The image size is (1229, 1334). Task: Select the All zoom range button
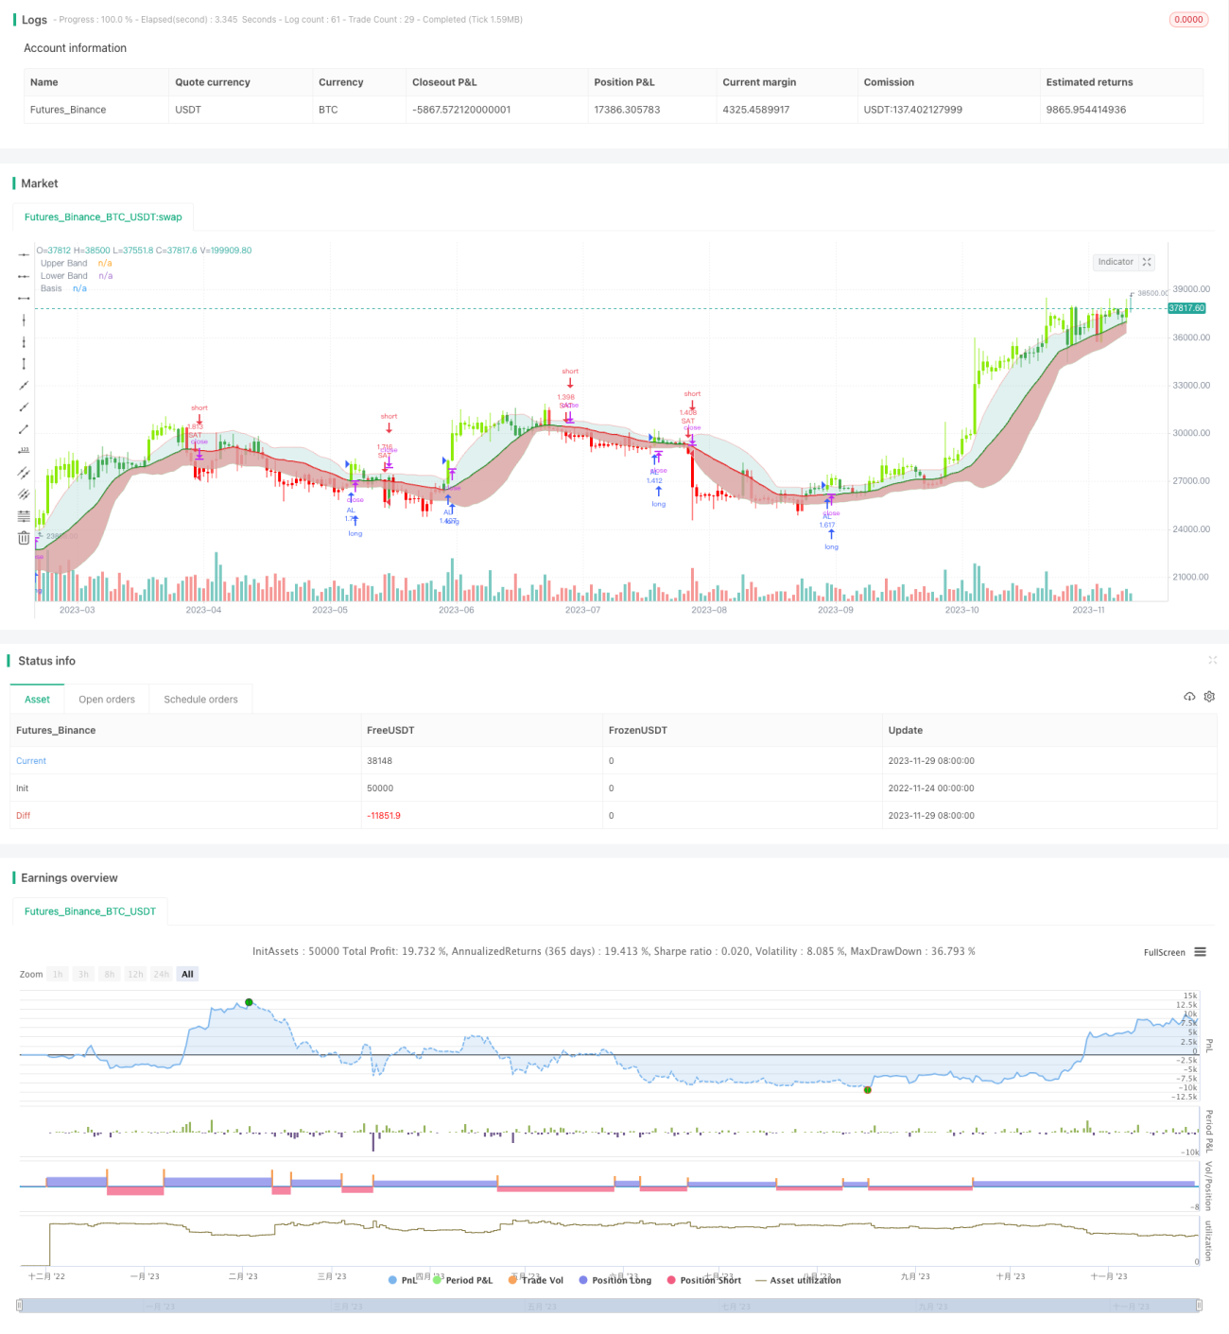click(x=187, y=974)
